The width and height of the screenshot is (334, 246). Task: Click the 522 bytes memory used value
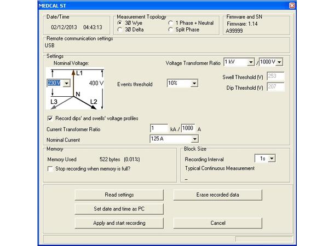(110, 160)
